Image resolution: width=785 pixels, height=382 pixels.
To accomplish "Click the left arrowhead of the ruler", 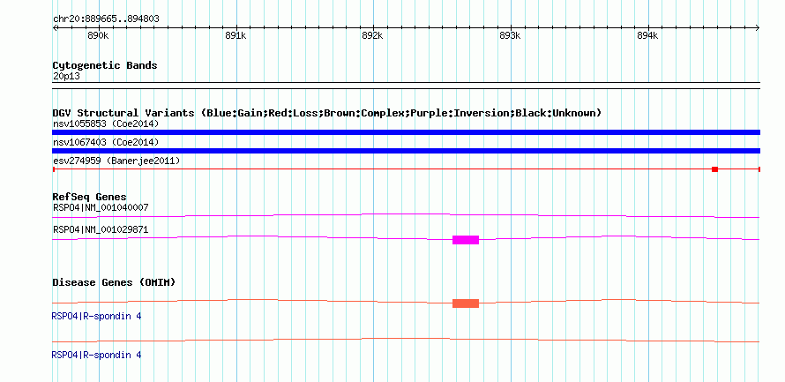I will [55, 28].
